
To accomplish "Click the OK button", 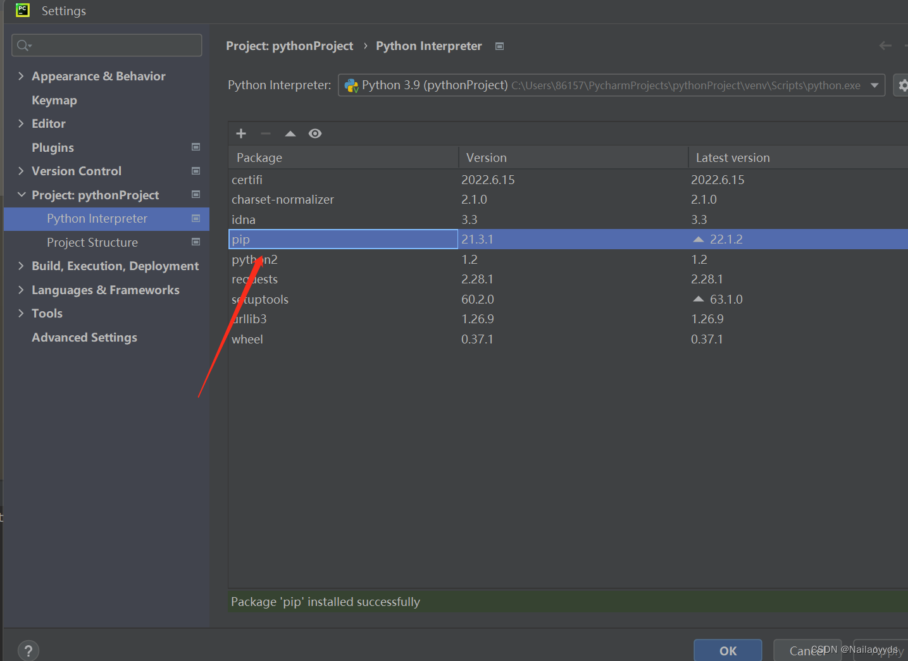I will (x=728, y=651).
